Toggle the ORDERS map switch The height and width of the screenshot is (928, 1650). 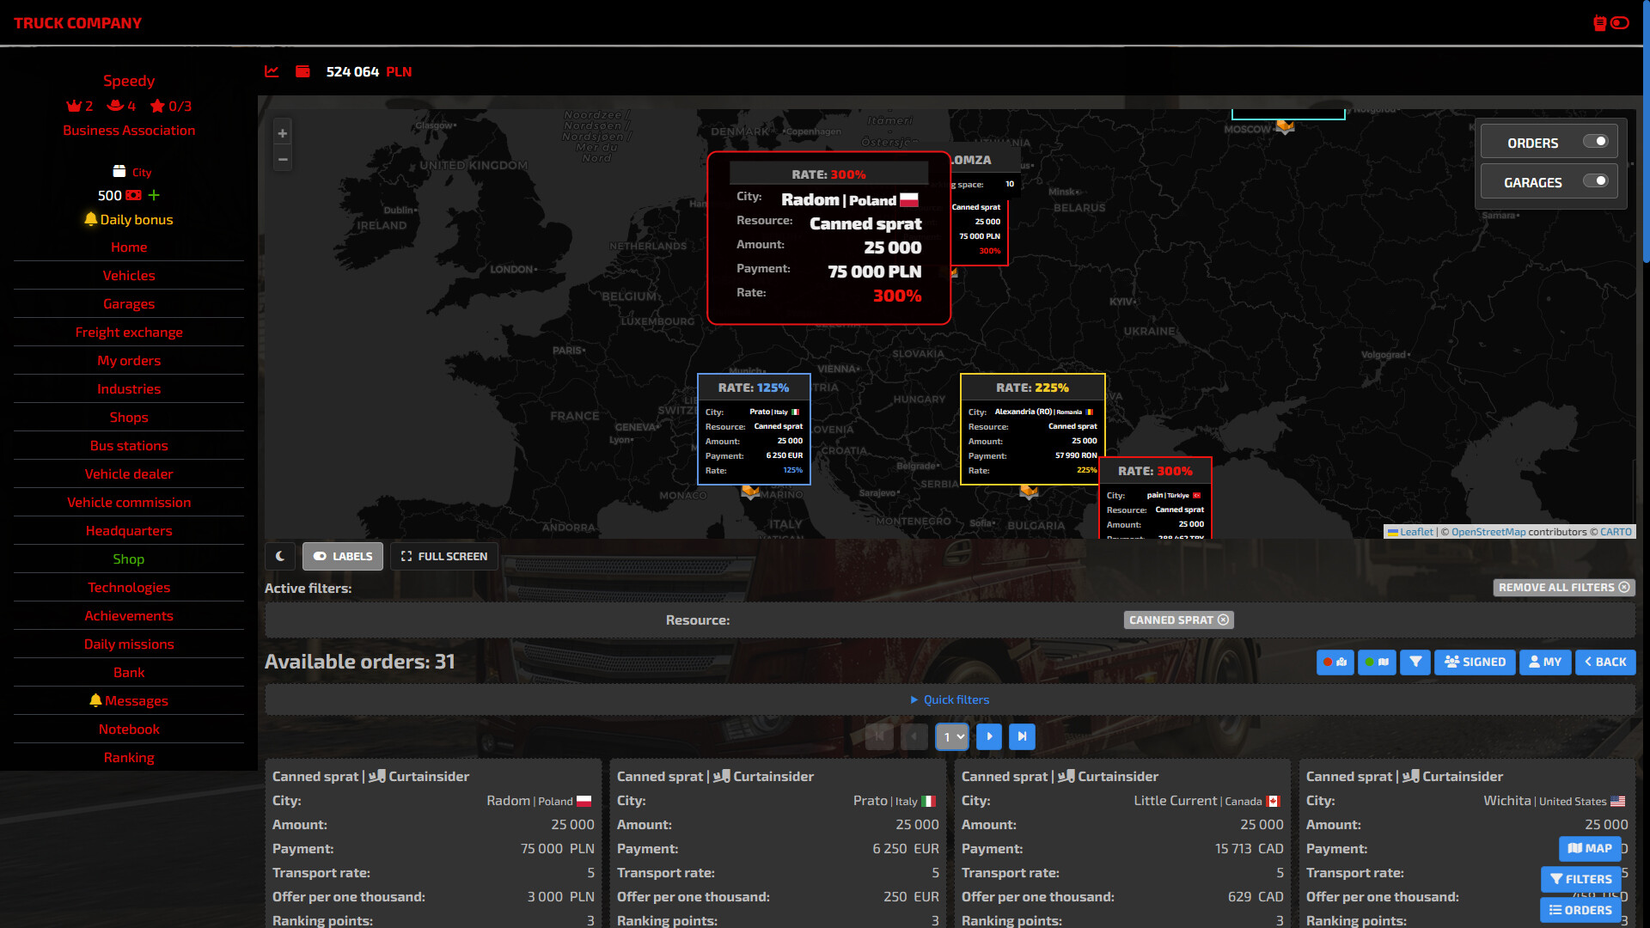pos(1595,142)
